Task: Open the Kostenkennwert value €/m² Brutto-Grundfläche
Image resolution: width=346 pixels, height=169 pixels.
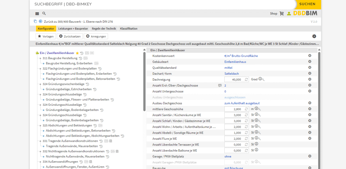Action: pos(241,56)
